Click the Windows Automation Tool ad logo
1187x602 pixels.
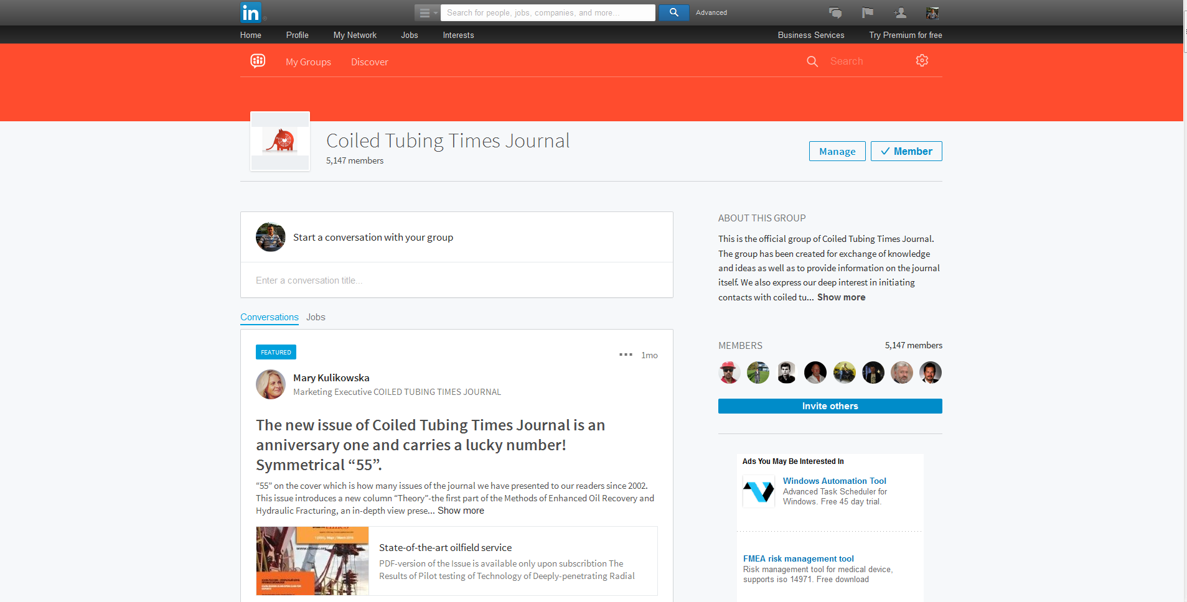759,491
